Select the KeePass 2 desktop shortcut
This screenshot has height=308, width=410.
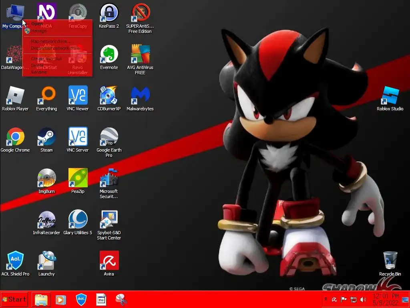109,16
